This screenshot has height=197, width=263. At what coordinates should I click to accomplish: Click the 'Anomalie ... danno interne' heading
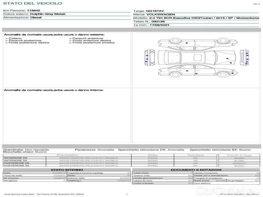(x=54, y=90)
